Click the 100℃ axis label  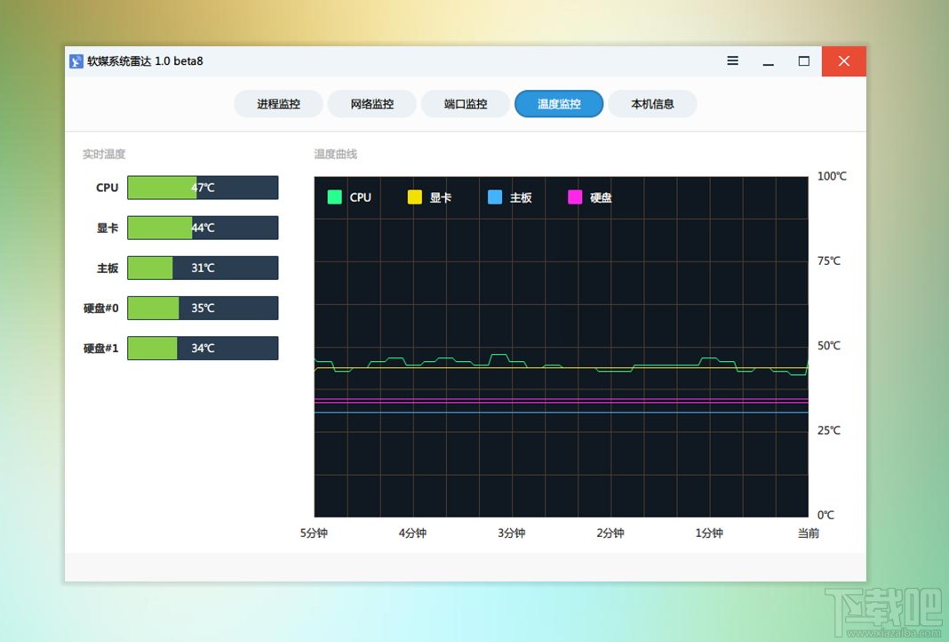tap(833, 176)
